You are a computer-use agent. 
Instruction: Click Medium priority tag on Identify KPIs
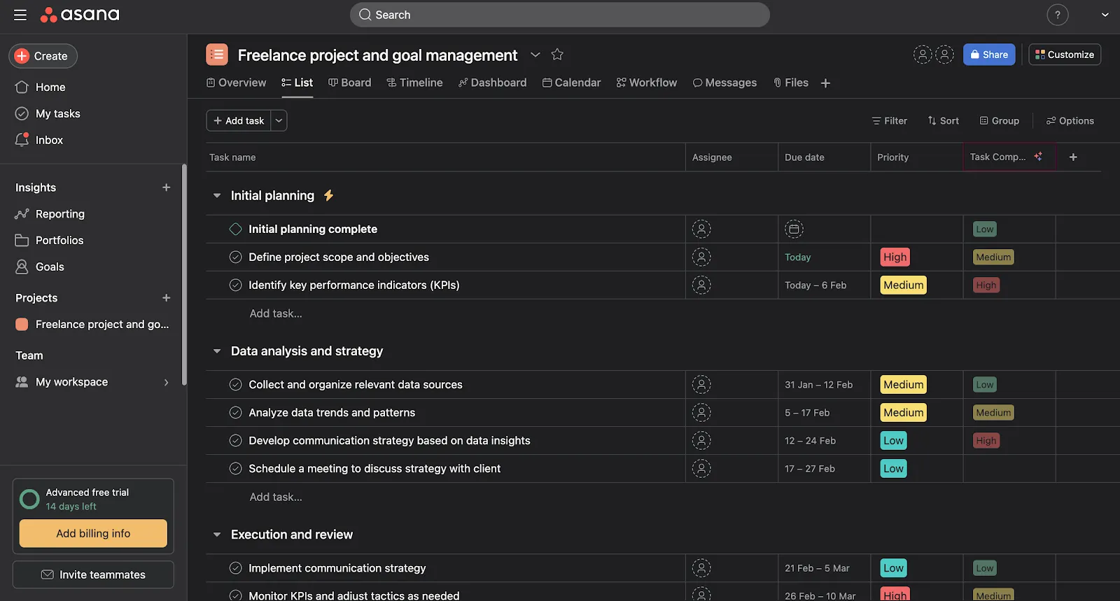click(x=903, y=285)
